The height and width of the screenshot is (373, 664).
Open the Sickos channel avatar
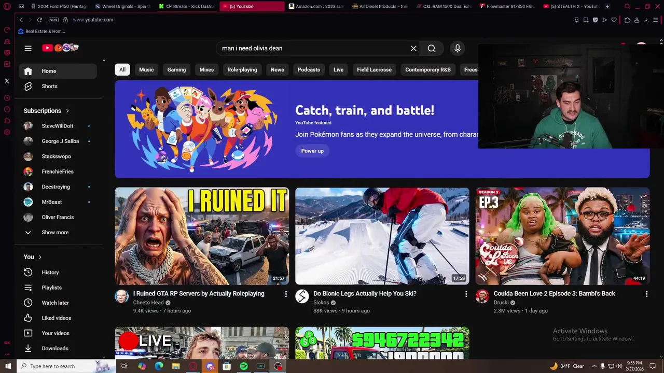(x=302, y=296)
